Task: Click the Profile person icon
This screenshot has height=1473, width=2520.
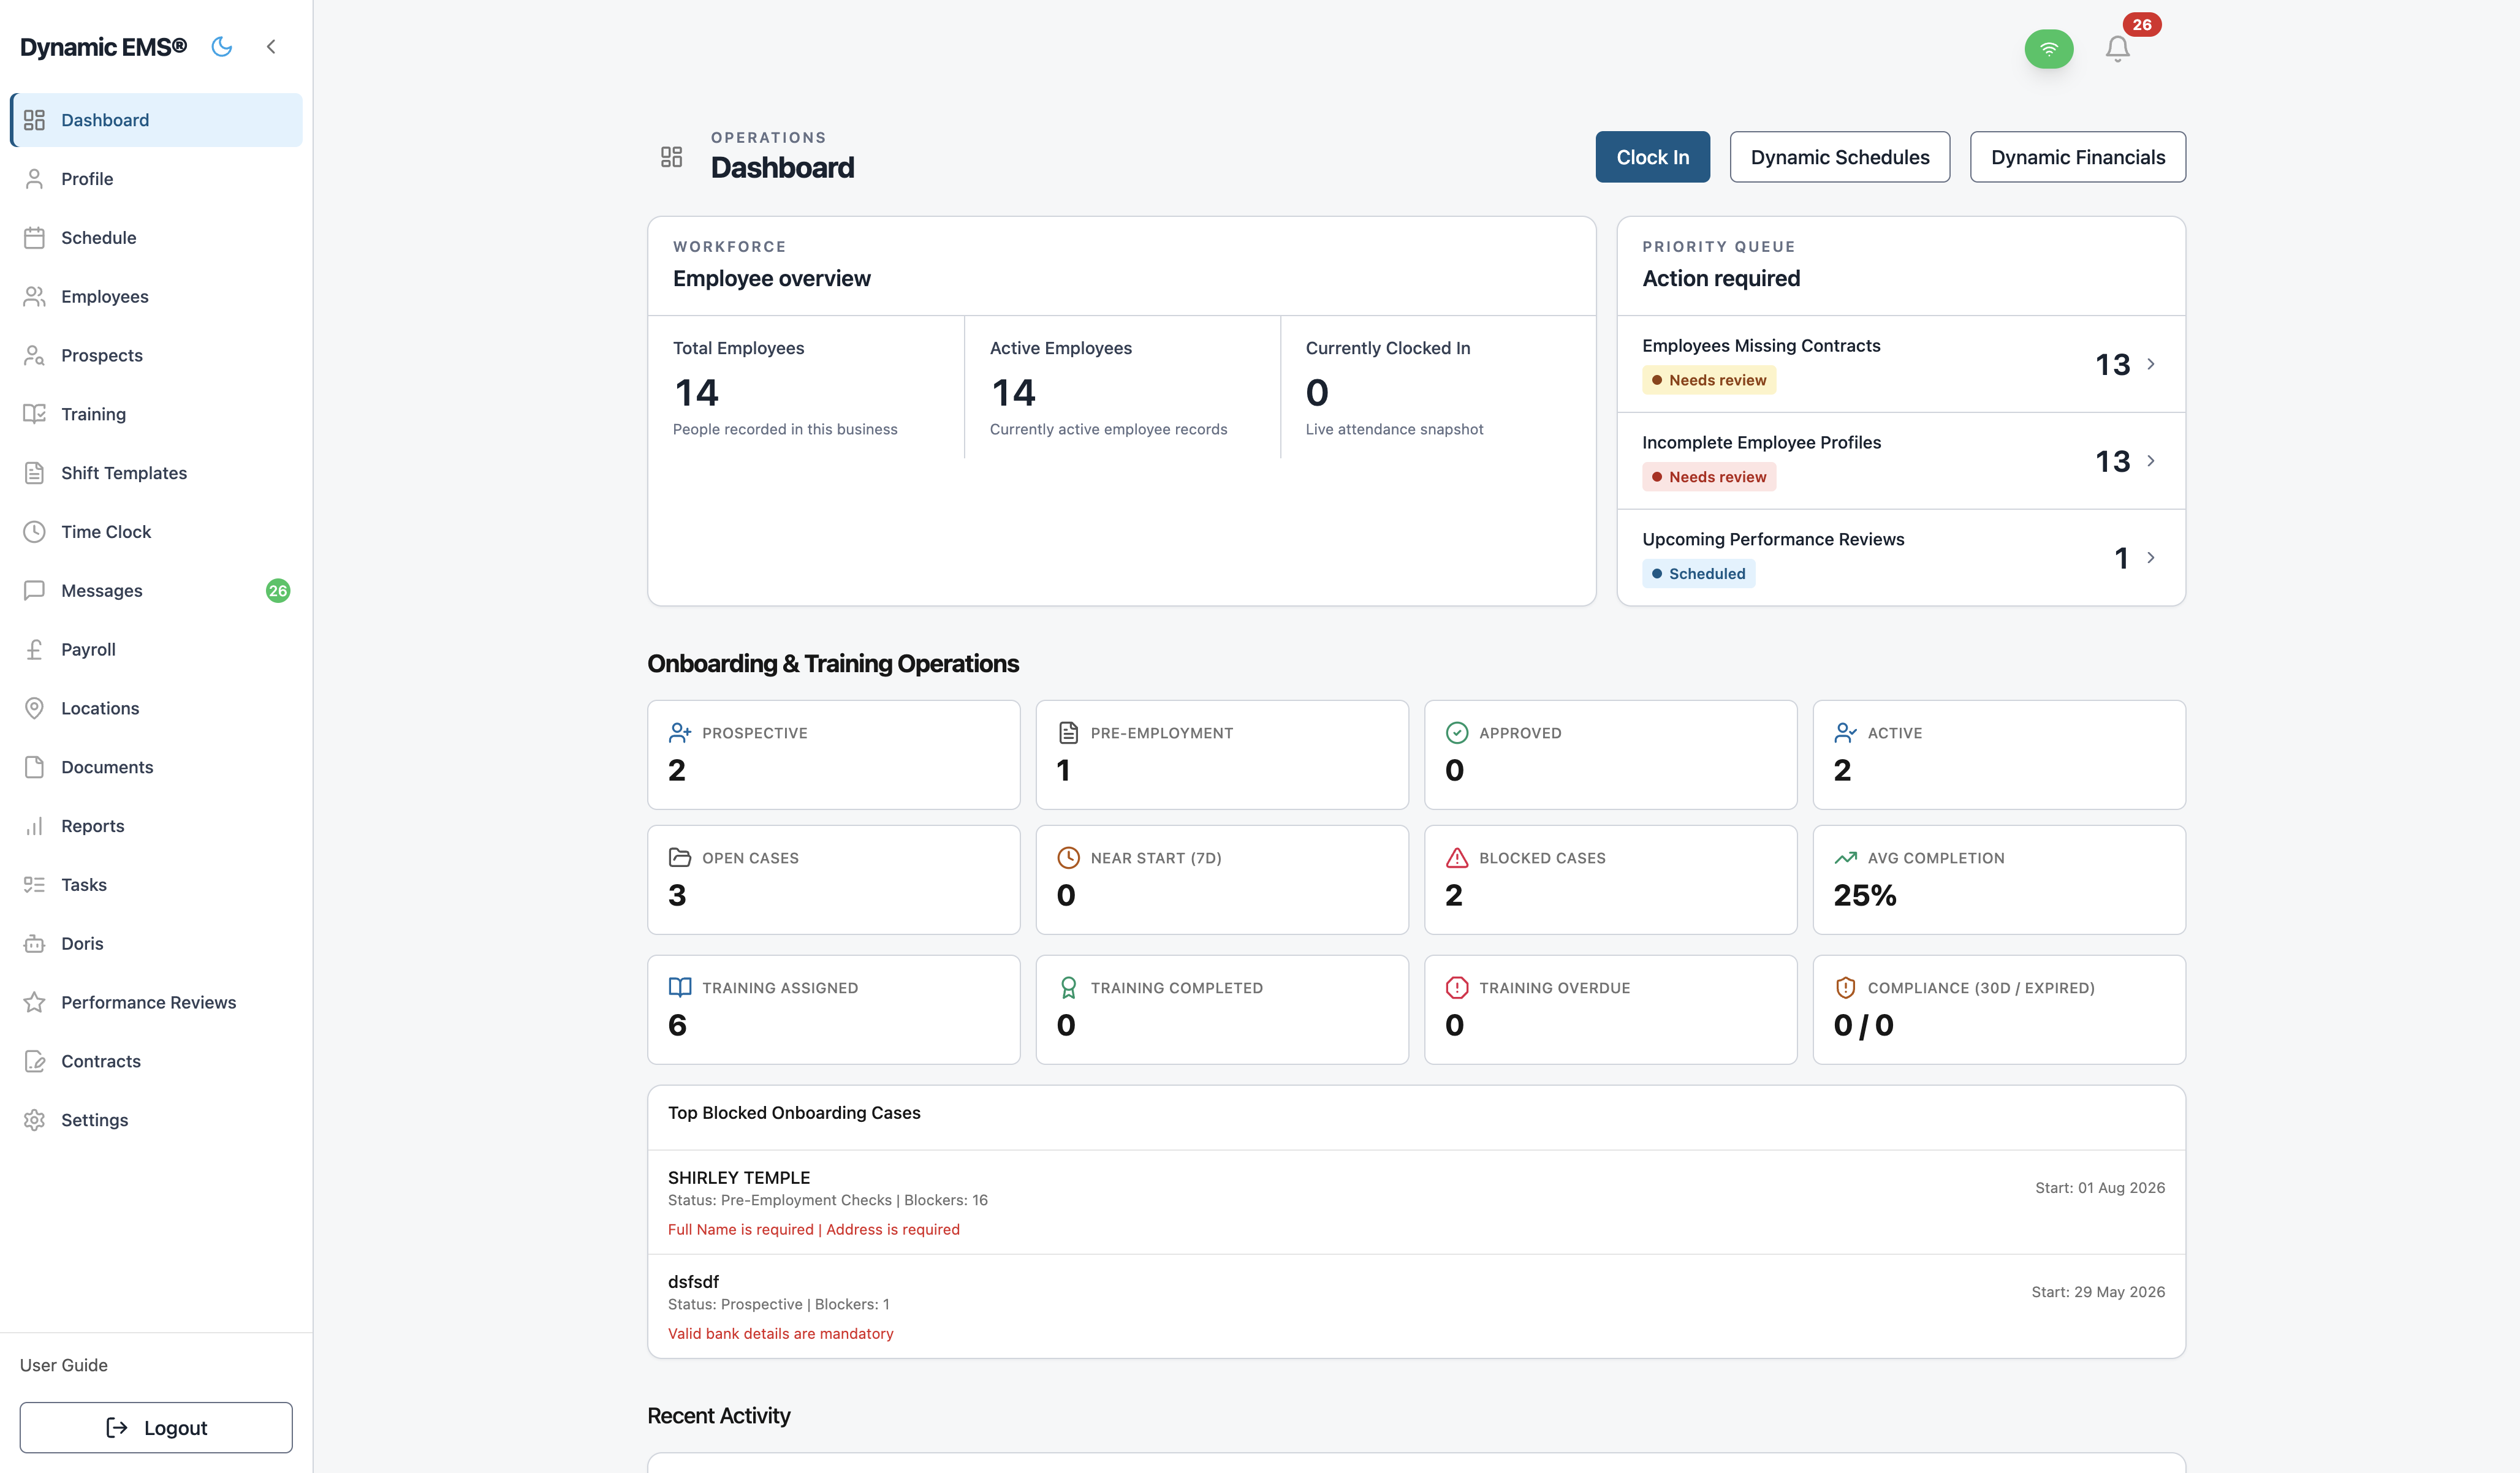Action: 35,179
